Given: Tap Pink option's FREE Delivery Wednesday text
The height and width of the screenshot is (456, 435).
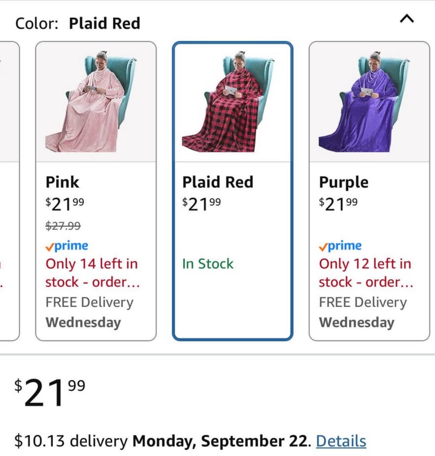Looking at the screenshot, I should 89,312.
